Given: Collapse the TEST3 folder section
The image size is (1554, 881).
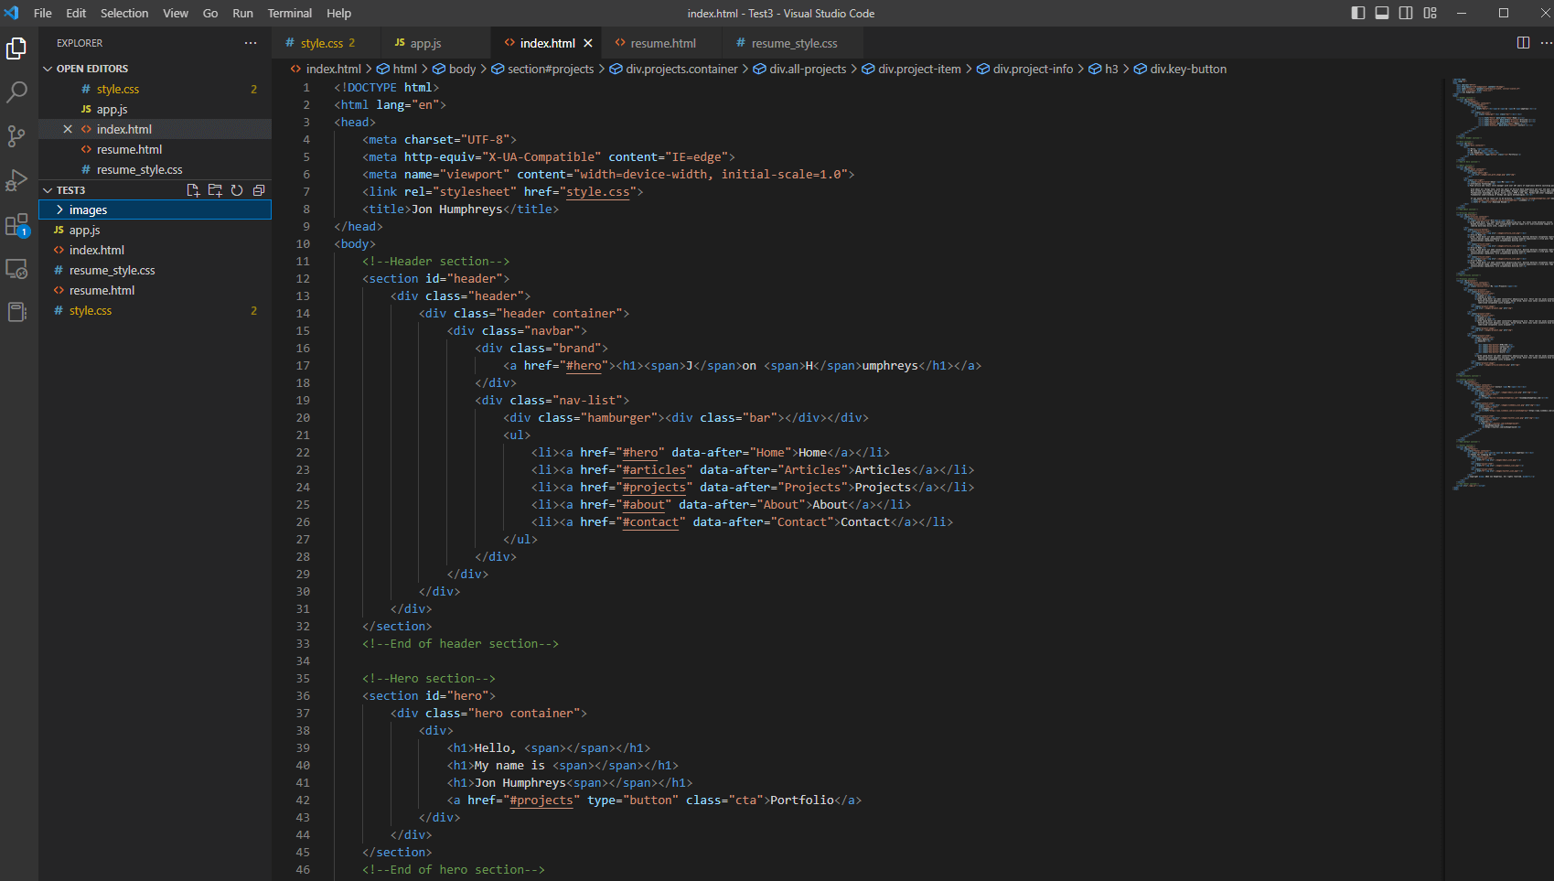Looking at the screenshot, I should [48, 190].
